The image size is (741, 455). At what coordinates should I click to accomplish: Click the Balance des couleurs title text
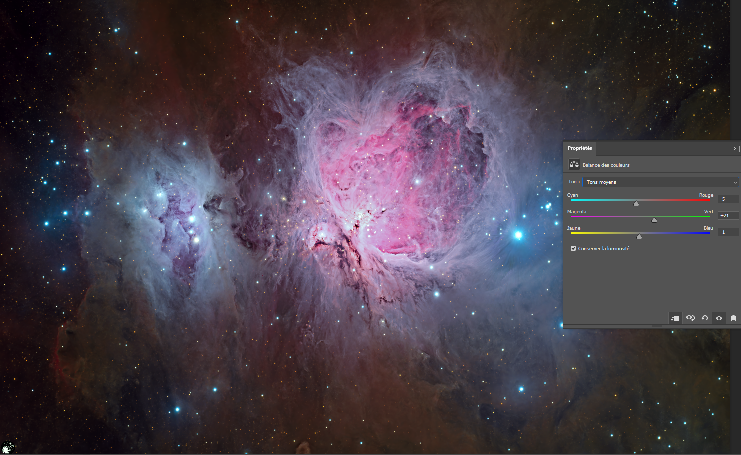(606, 165)
